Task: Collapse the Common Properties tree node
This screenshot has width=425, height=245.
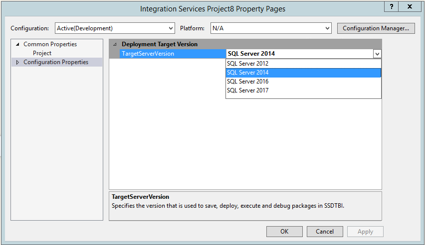Action: [x=17, y=44]
